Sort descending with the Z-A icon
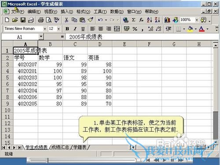This screenshot has width=220, height=165. [x=158, y=20]
